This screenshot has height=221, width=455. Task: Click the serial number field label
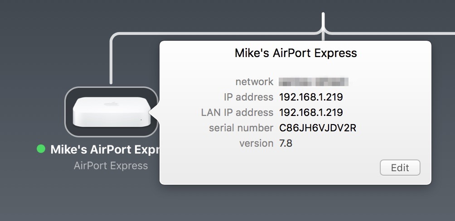241,128
